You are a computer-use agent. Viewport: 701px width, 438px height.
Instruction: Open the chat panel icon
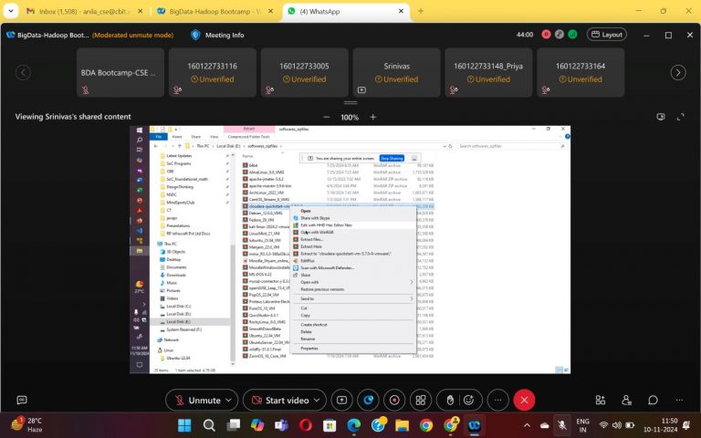pos(651,401)
